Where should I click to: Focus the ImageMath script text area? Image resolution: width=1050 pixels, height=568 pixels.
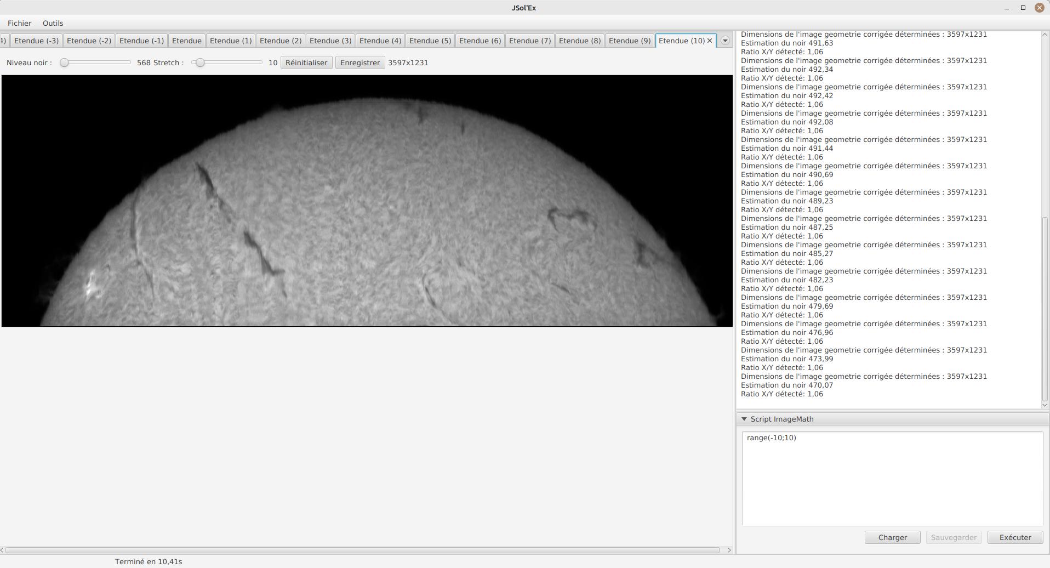click(892, 478)
